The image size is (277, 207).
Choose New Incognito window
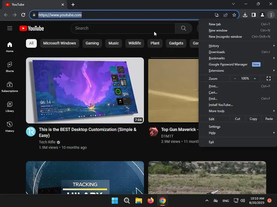click(238, 37)
